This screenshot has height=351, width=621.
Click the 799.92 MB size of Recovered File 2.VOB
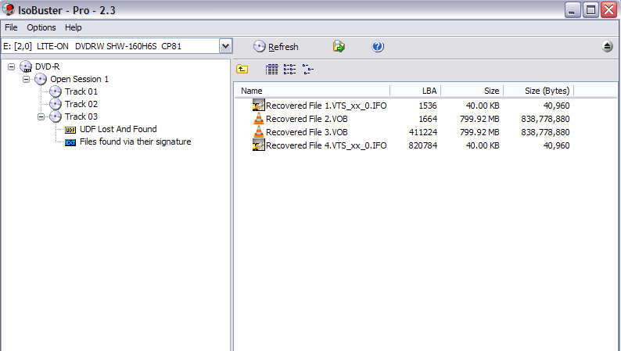pyautogui.click(x=479, y=119)
